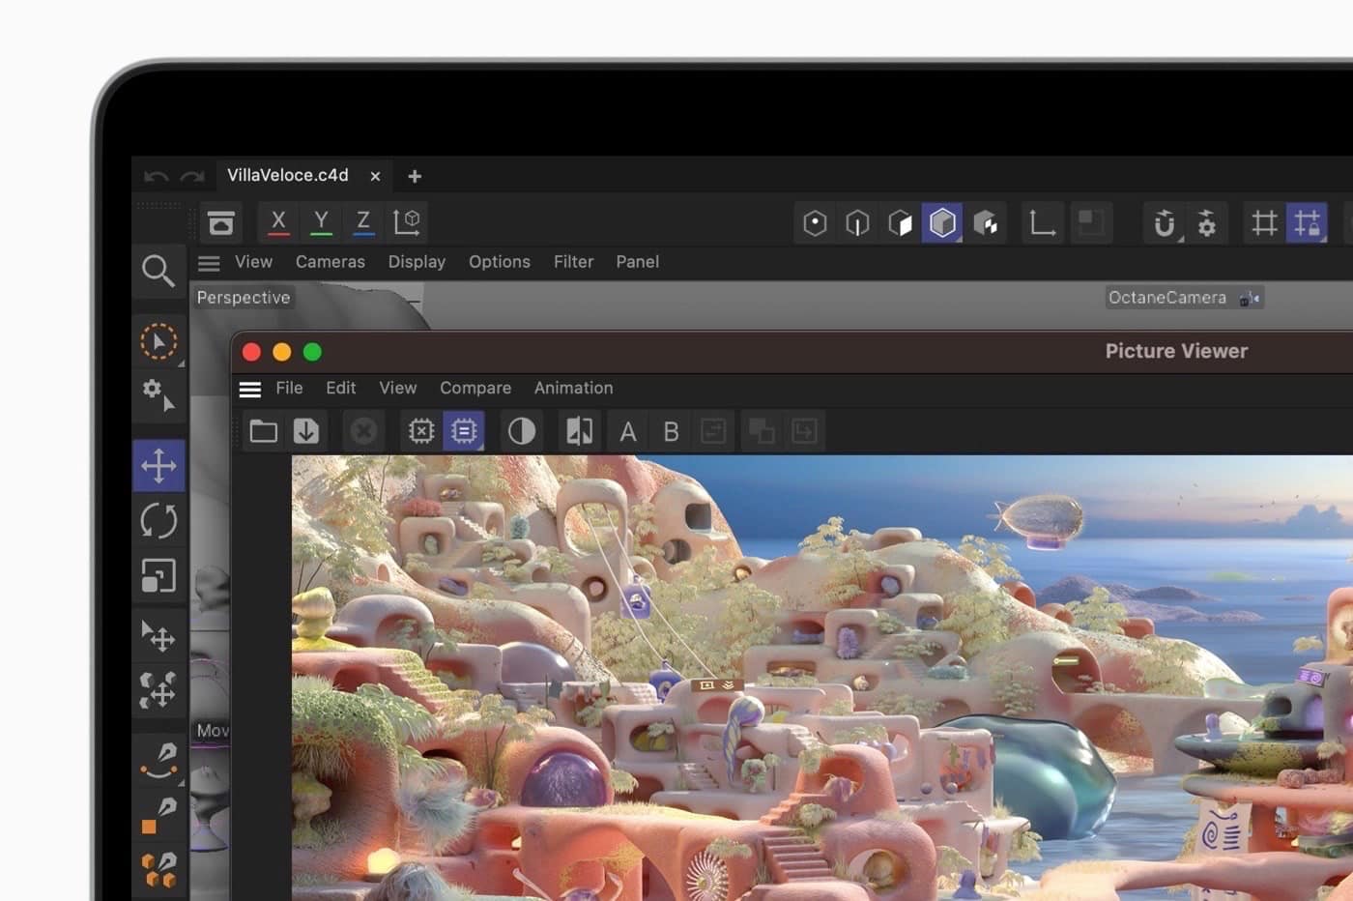Select the Place tool with cursor-arrows icon
The width and height of the screenshot is (1353, 901).
coord(158,635)
